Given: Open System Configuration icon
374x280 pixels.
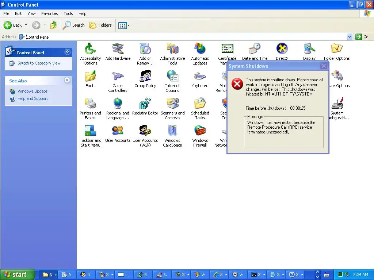Looking at the screenshot, I should click(x=337, y=109).
